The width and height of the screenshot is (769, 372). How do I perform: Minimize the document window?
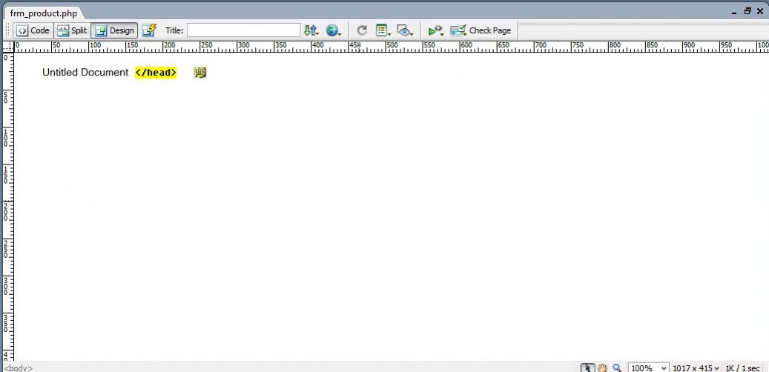click(734, 12)
